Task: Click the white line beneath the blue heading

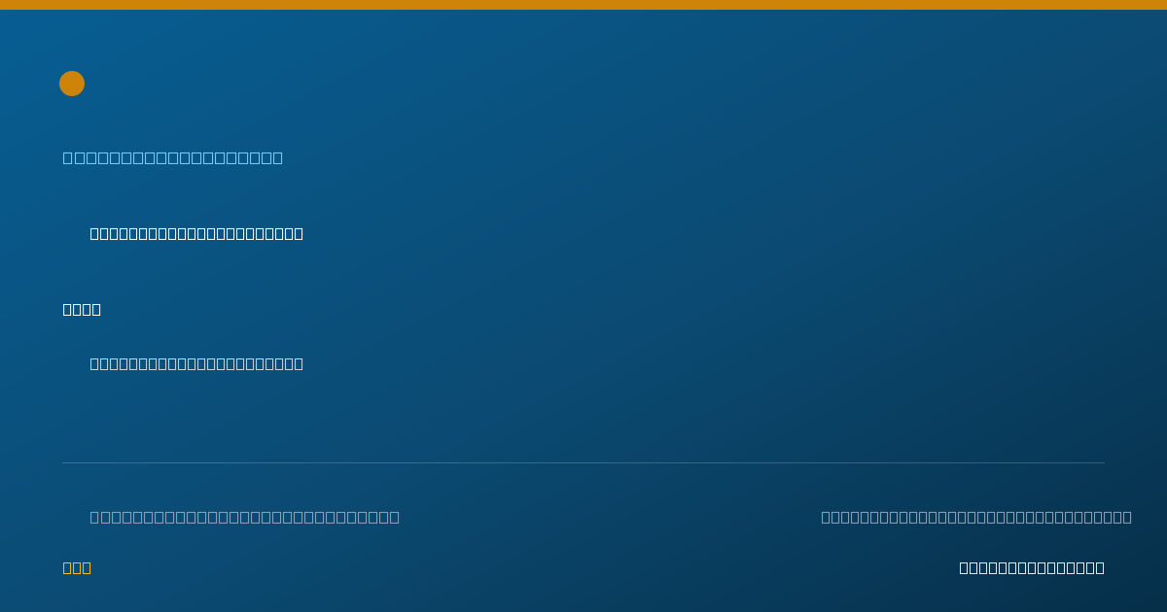Action: [x=196, y=233]
